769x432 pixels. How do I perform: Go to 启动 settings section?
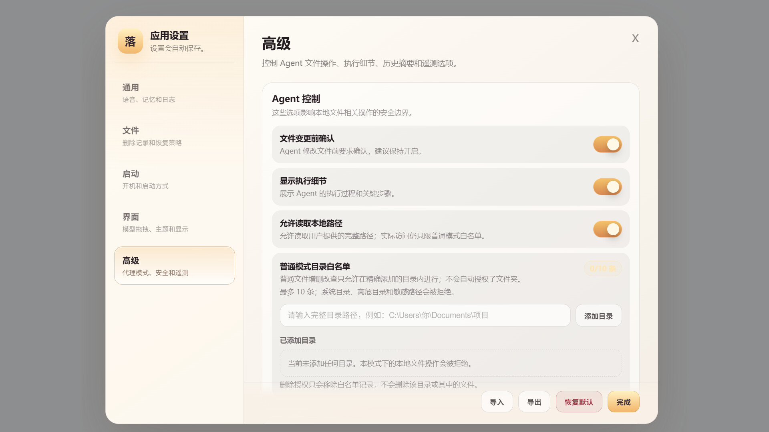(175, 179)
